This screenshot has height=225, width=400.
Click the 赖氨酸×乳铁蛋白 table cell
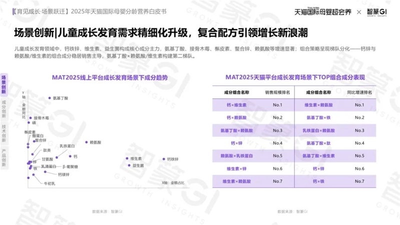pyautogui.click(x=236, y=155)
